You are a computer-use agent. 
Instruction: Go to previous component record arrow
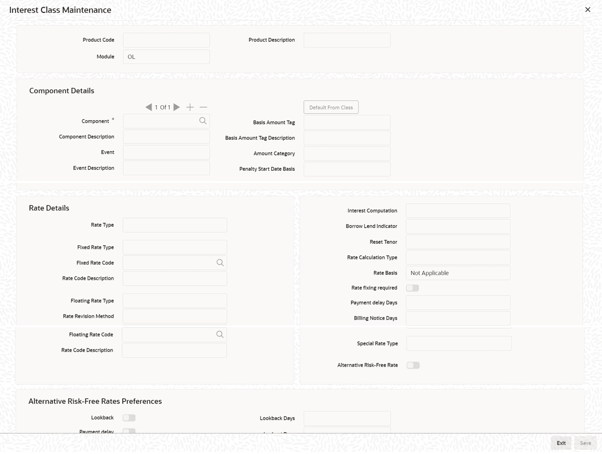point(149,108)
